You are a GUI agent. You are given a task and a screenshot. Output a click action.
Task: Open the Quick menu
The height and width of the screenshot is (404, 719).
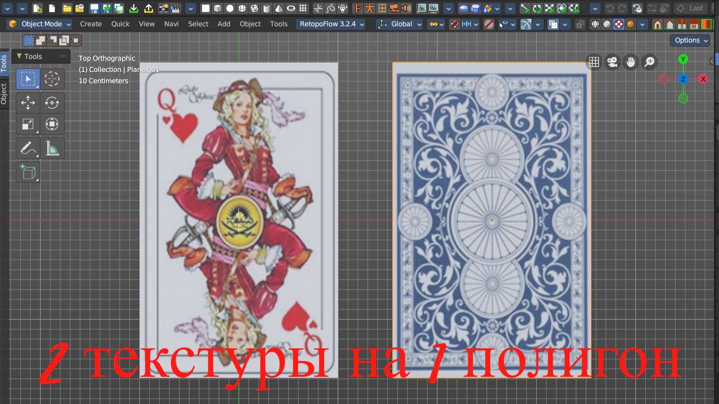pyautogui.click(x=120, y=24)
